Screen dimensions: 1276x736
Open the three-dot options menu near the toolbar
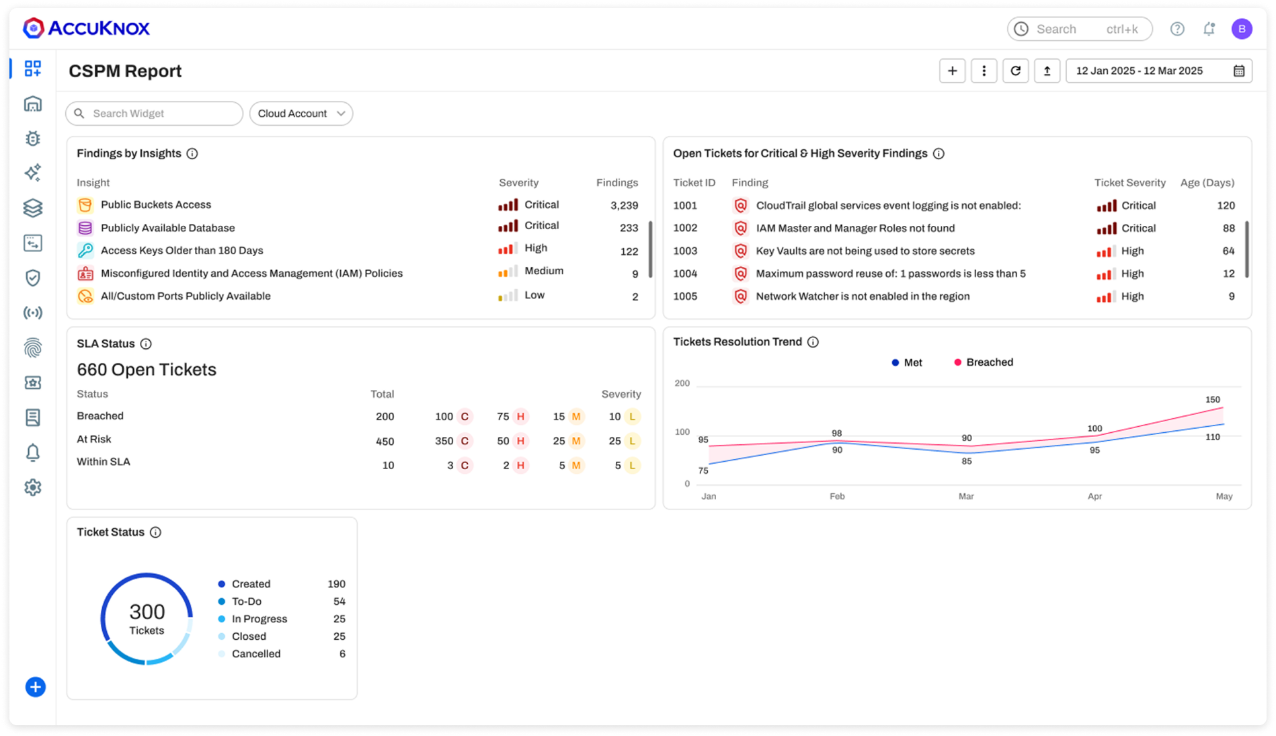(x=984, y=71)
